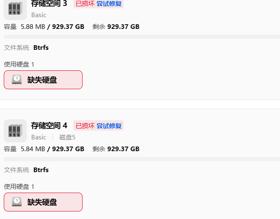Click the 使用硬盘 1 heading in 存储空间 4

click(19, 187)
